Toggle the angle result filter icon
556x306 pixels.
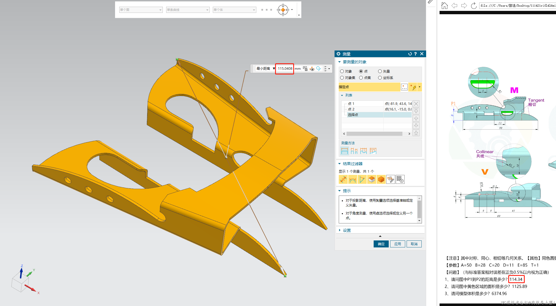(x=362, y=179)
